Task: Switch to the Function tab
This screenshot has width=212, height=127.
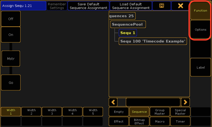Action: coord(201,11)
